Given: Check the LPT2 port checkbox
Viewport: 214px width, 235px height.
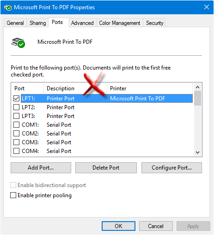Looking at the screenshot, I should [x=16, y=107].
